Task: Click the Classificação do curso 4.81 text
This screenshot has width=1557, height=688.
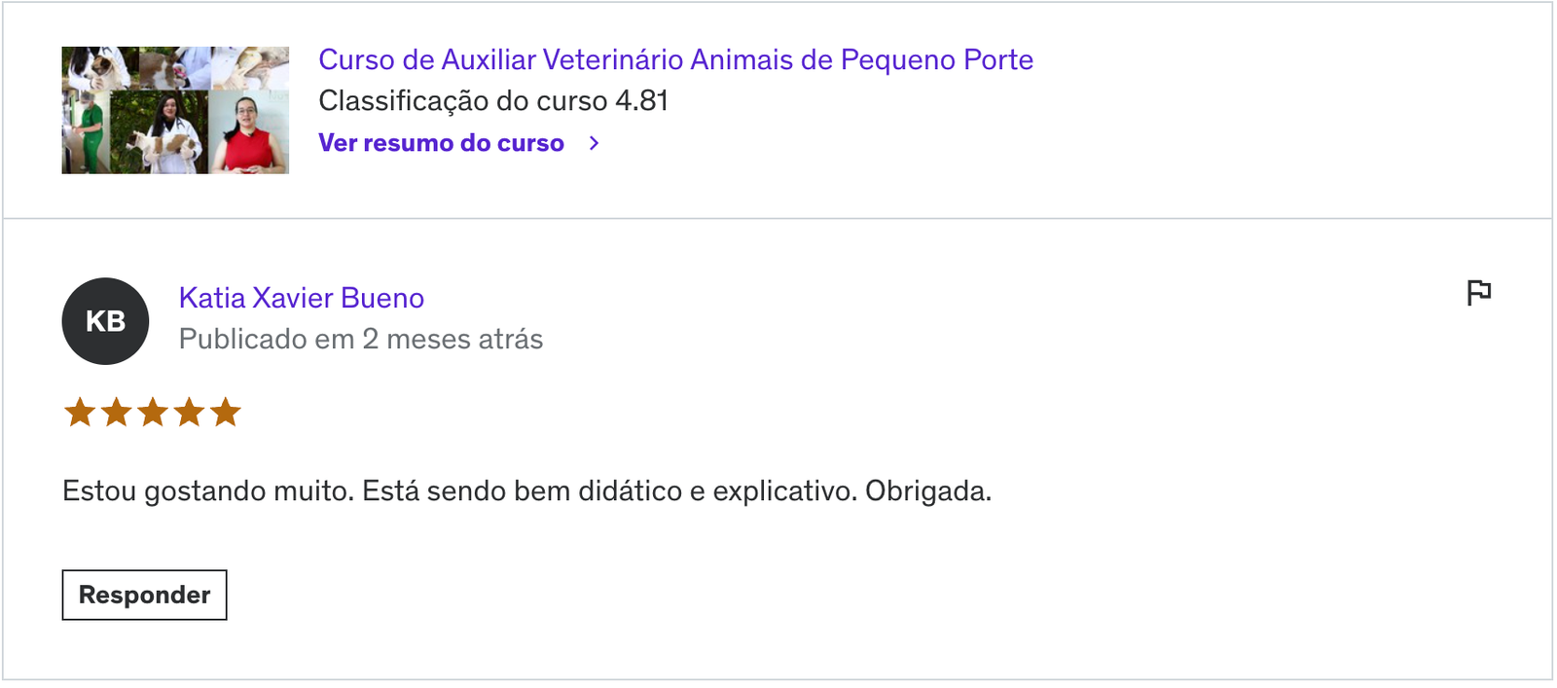Action: [493, 101]
